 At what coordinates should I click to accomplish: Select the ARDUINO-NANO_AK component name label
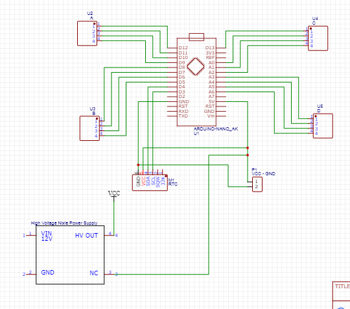(216, 129)
